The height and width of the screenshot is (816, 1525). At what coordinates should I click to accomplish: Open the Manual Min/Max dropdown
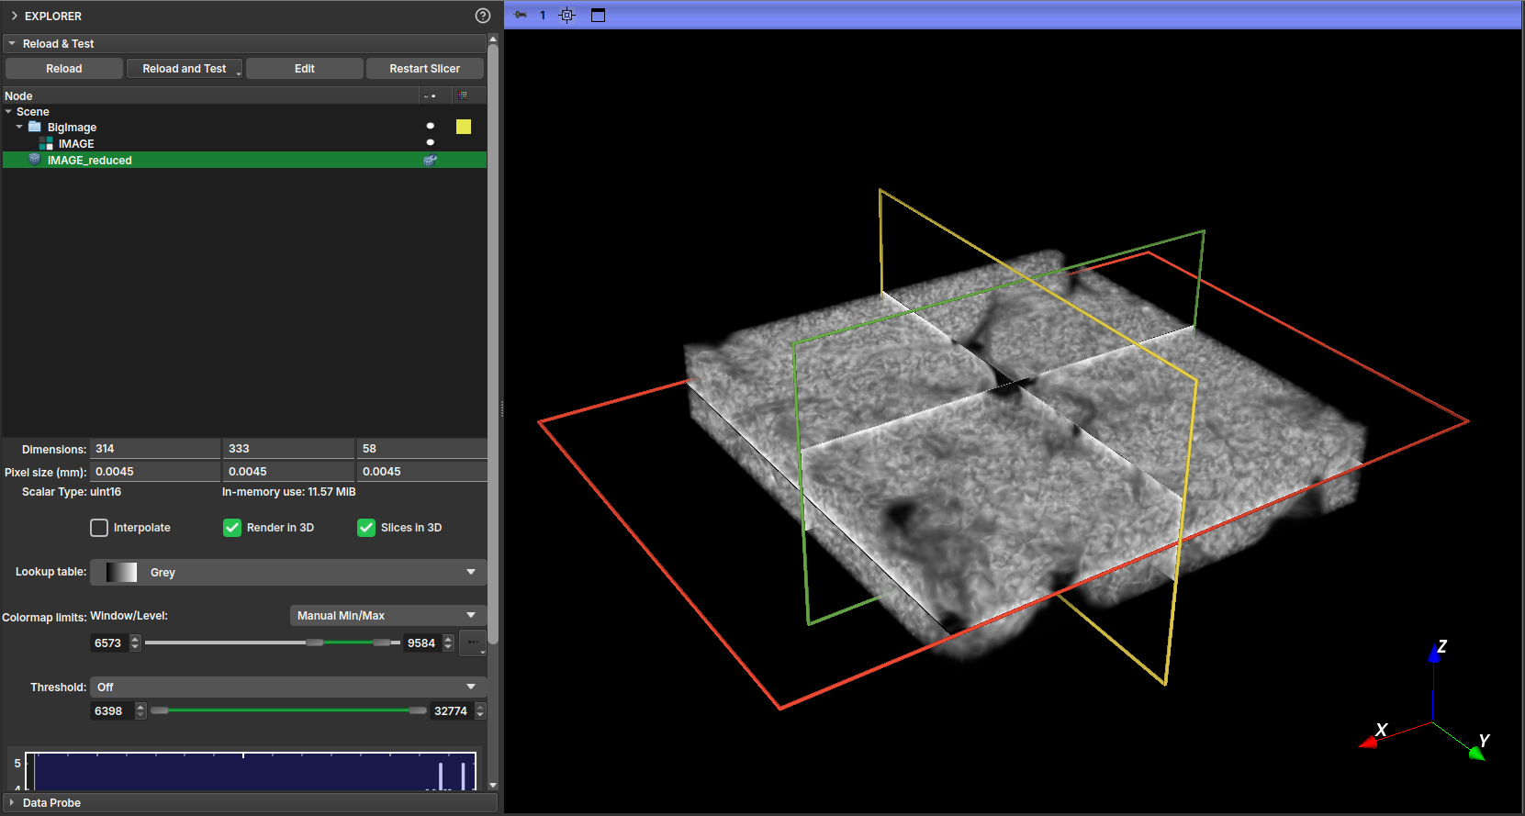[x=387, y=616]
